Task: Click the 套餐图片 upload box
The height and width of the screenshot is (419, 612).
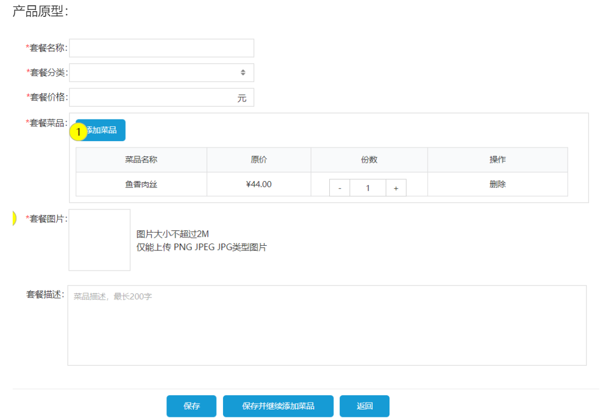Action: point(99,240)
